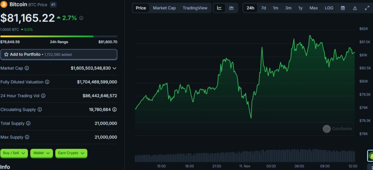Toggle the LOG scale option
Image resolution: width=373 pixels, height=170 pixels.
pyautogui.click(x=329, y=8)
